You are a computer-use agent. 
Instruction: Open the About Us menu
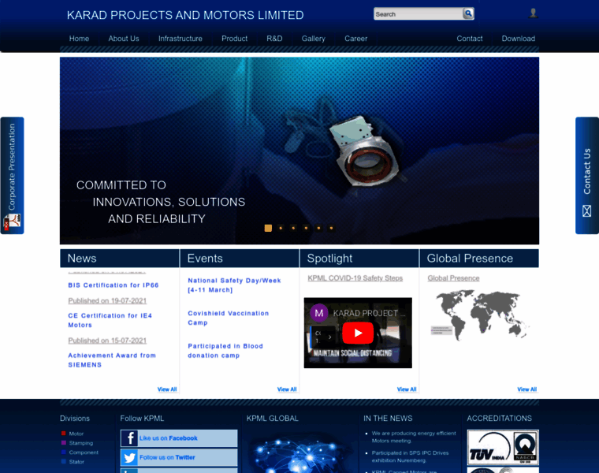pos(124,39)
